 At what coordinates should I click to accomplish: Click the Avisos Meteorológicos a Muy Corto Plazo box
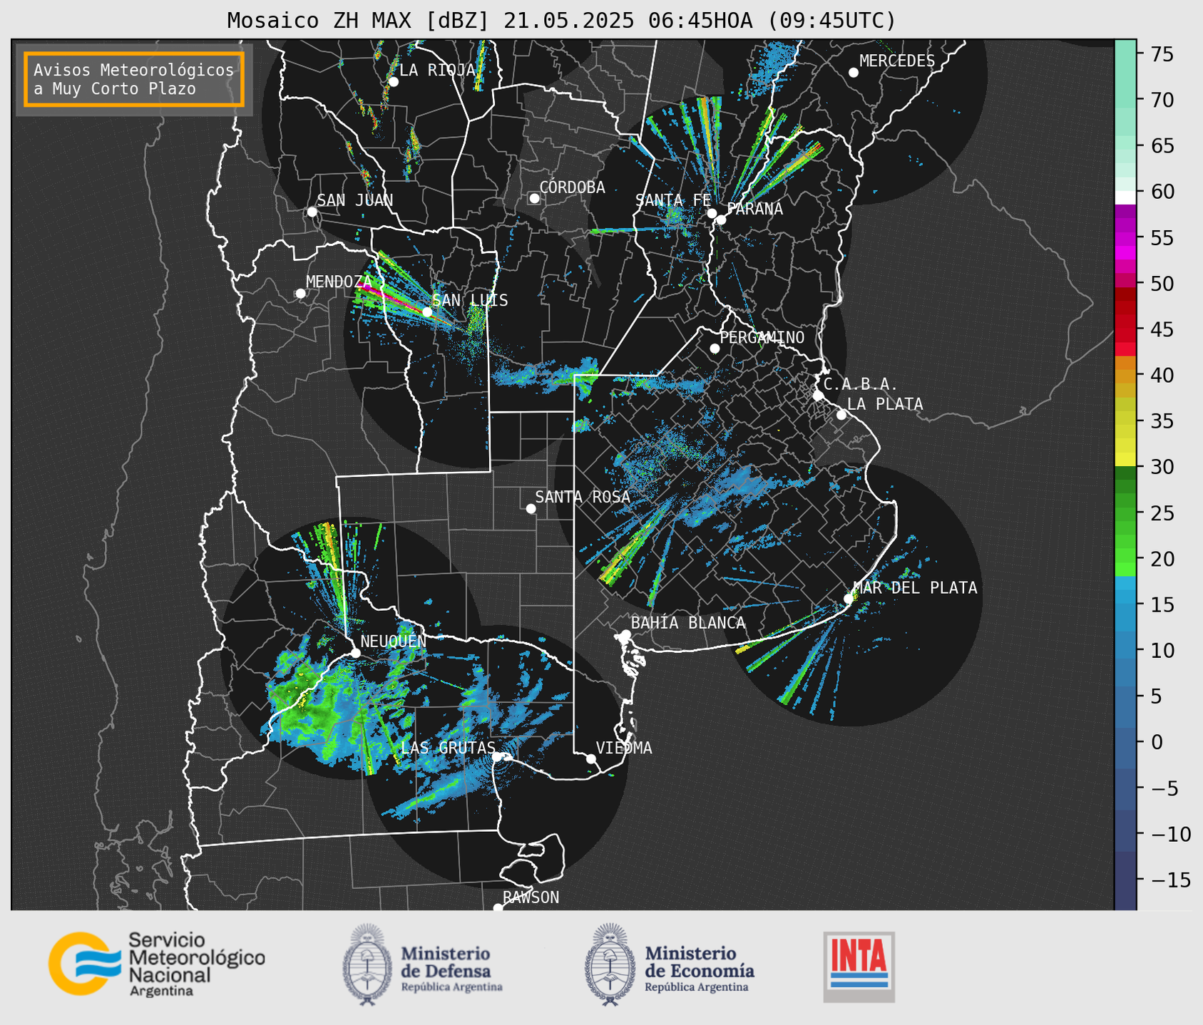(x=134, y=79)
